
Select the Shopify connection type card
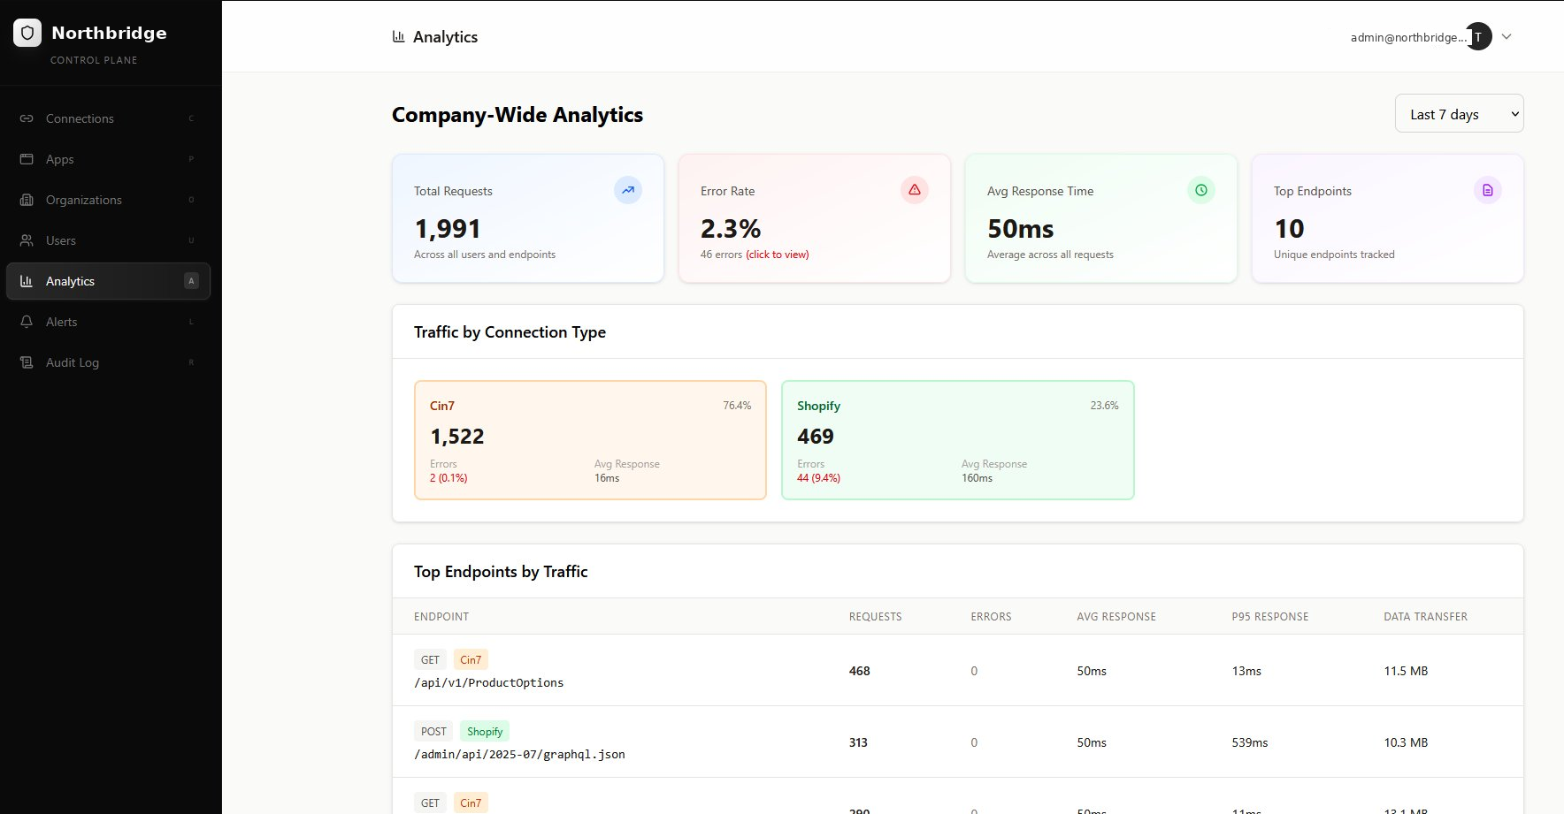(958, 440)
